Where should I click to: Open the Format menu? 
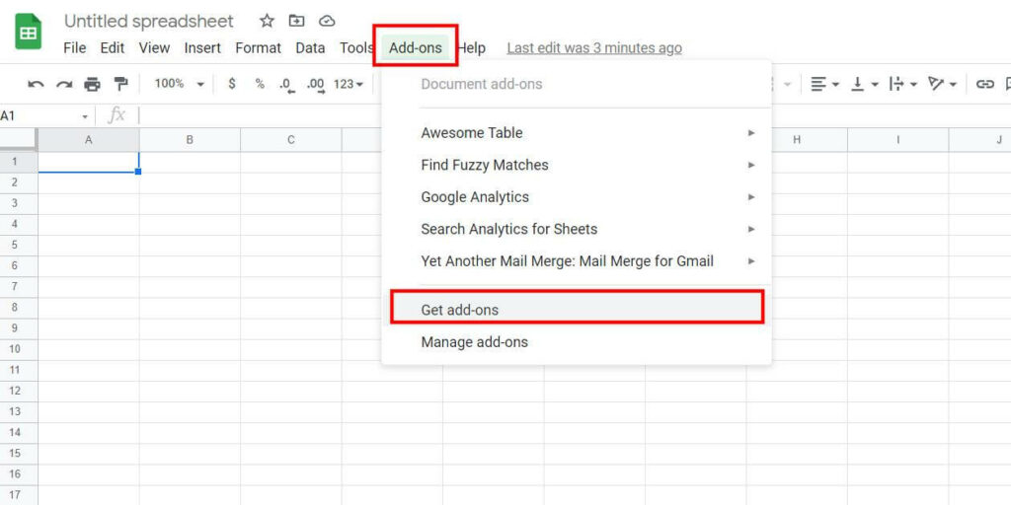(259, 47)
